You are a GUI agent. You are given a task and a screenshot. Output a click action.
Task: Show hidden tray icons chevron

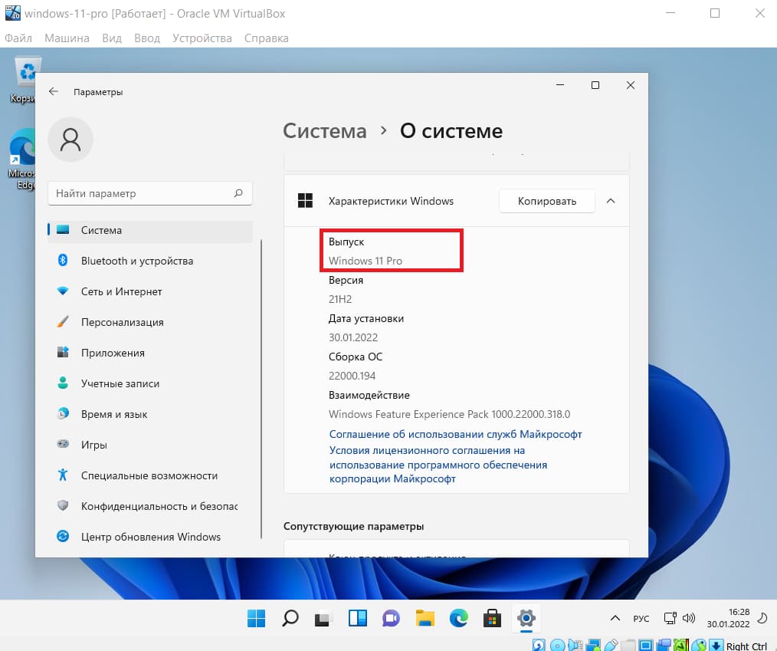(x=615, y=618)
